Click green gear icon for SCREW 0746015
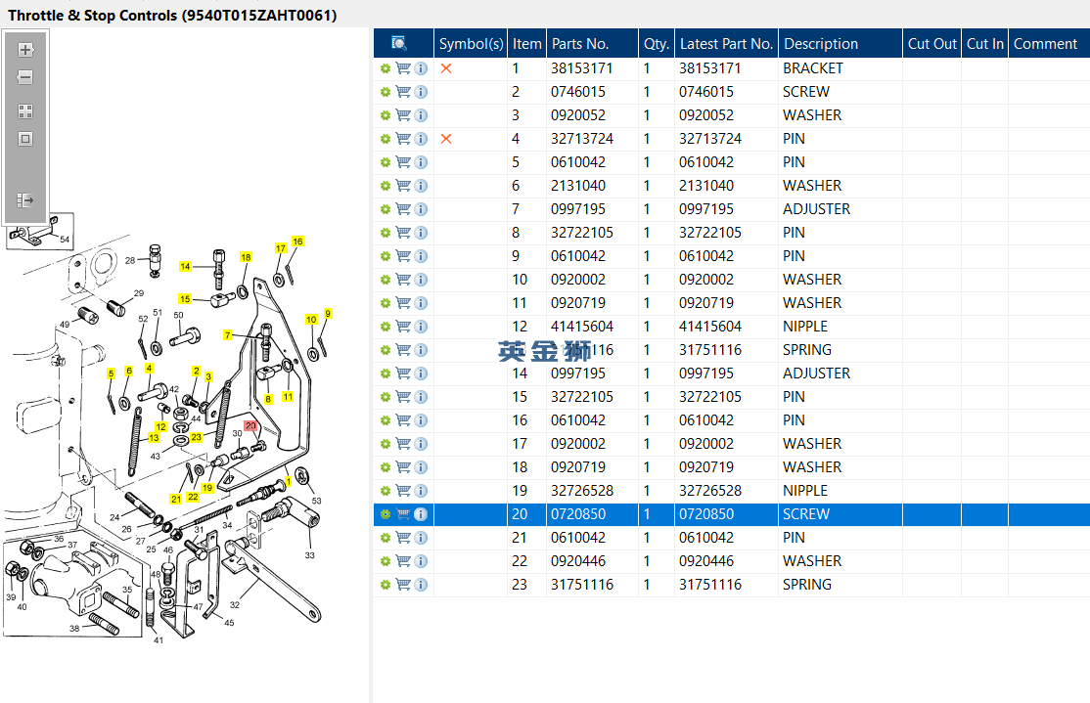This screenshot has width=1090, height=703. [x=386, y=92]
